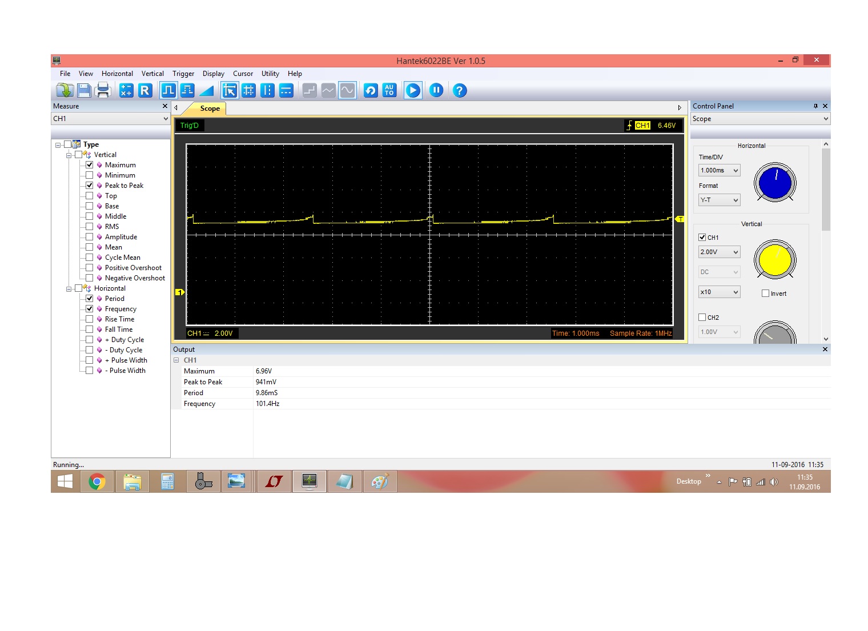Viewport: 868px width, 631px height.
Task: Toggle the Invert checkbox
Action: coord(765,294)
